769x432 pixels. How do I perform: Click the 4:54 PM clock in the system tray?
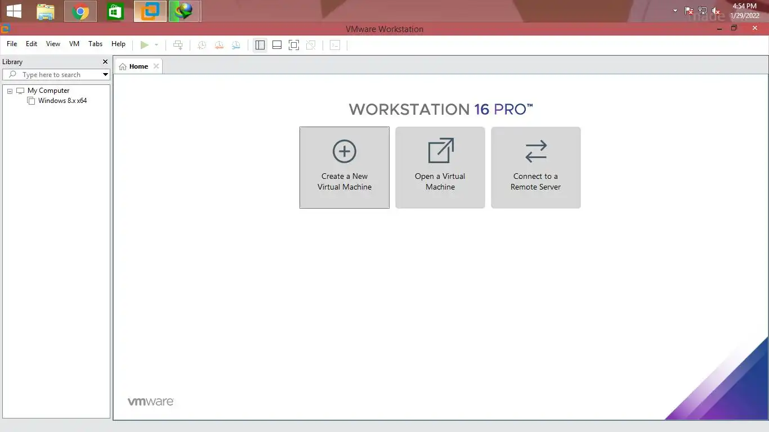745,6
